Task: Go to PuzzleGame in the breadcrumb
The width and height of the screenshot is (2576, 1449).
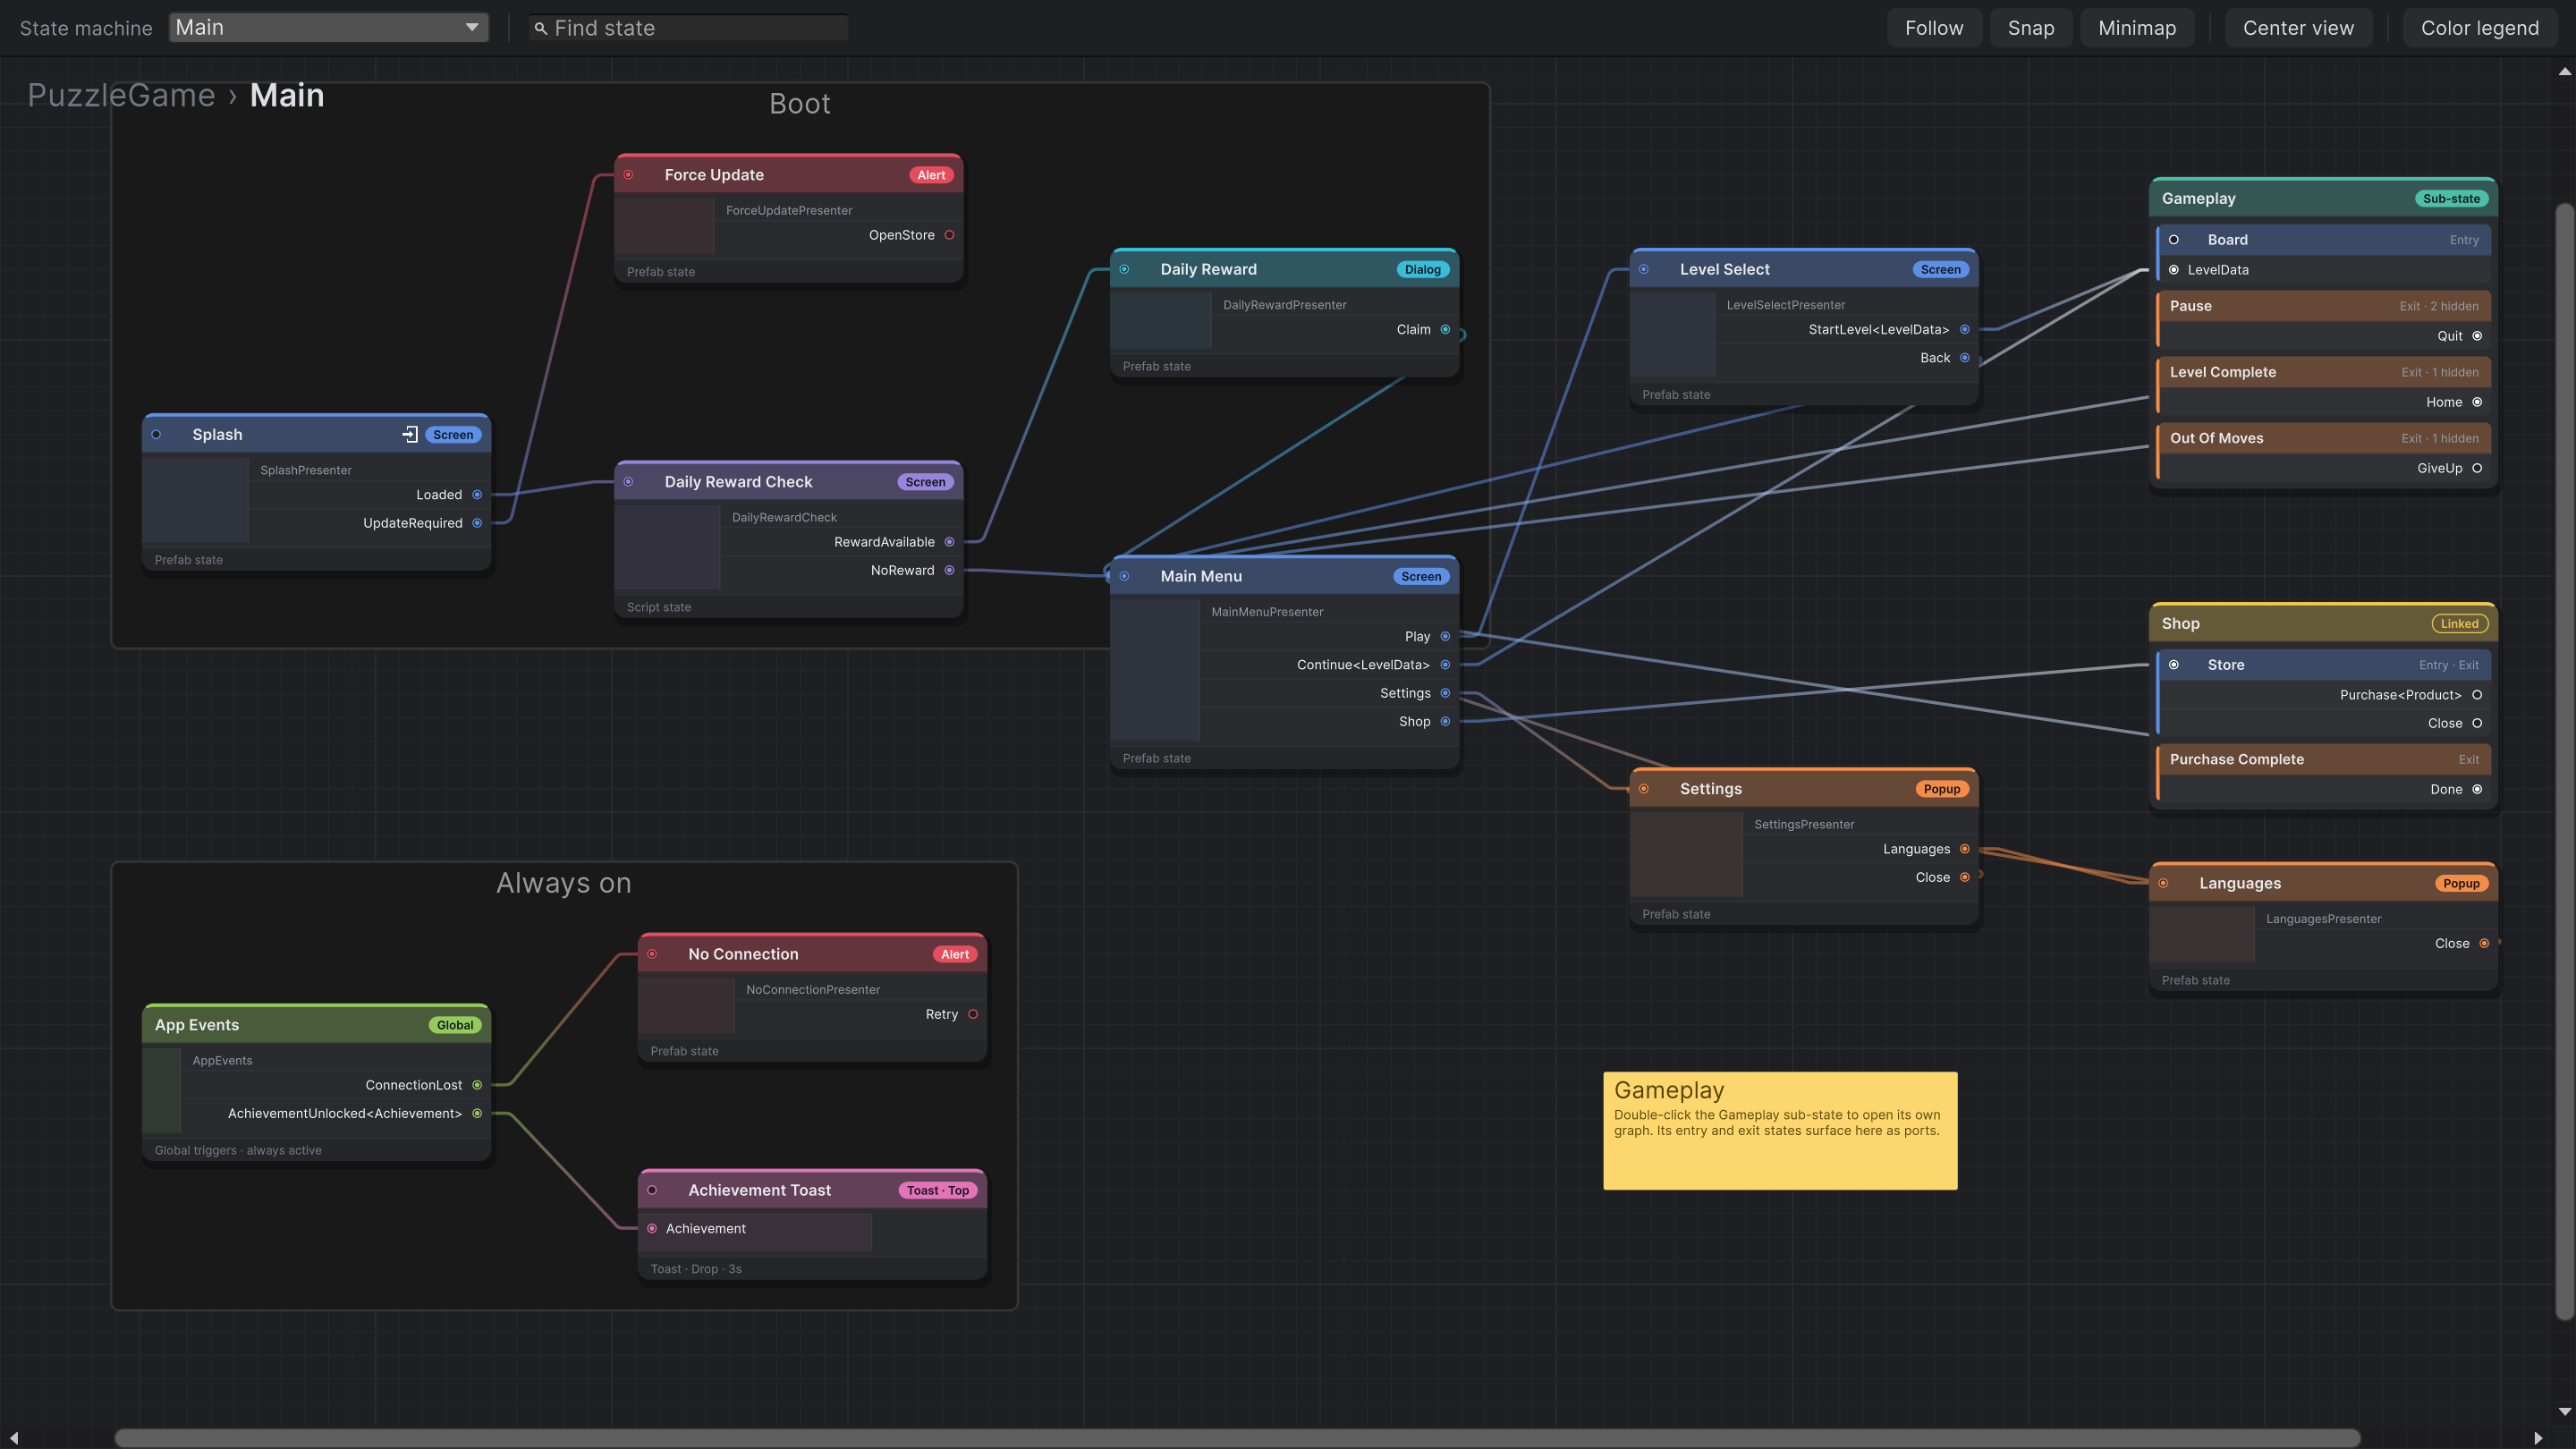Action: coord(121,95)
